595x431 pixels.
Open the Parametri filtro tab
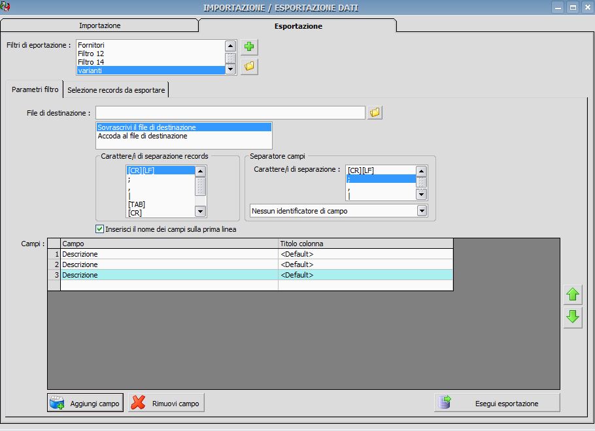35,89
